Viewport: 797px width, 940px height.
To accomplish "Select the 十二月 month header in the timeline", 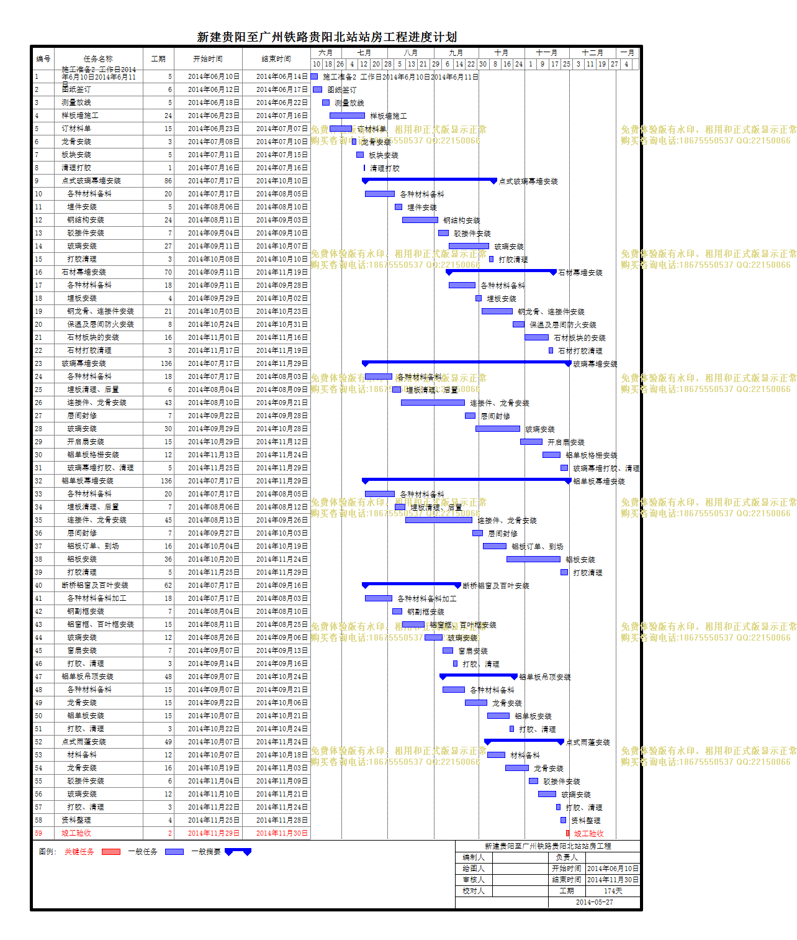I will point(593,53).
